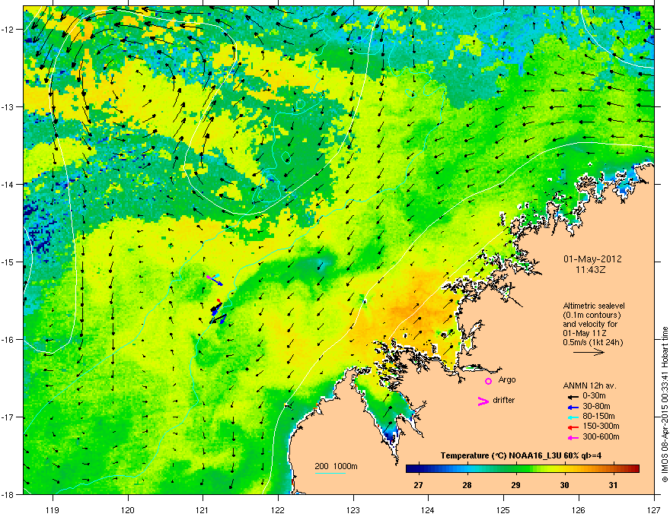Screen dimensions: 670x517
Task: Click the 300-600m depth label
Action: pyautogui.click(x=601, y=436)
